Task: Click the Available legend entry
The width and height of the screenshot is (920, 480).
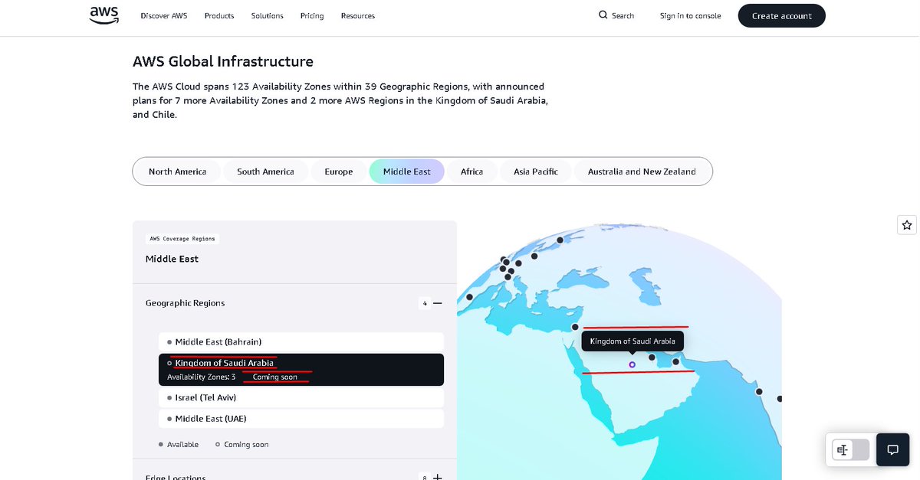Action: [179, 444]
